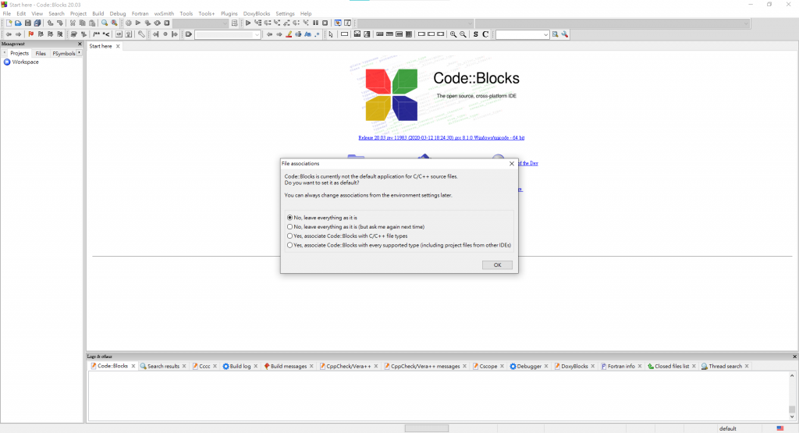Click the bold S toolbar icon

pos(475,34)
